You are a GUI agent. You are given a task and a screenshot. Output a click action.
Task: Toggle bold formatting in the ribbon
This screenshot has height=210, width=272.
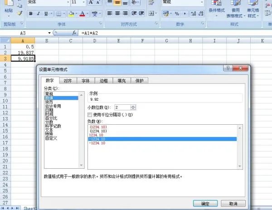31,14
